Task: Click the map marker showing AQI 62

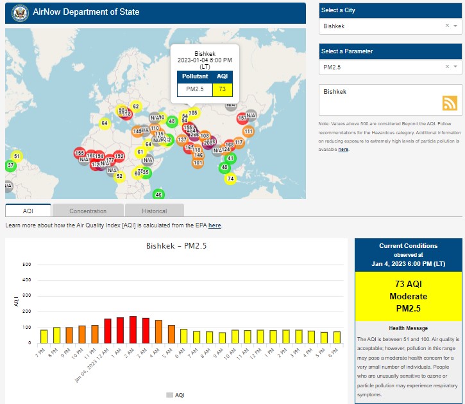Action: click(135, 107)
